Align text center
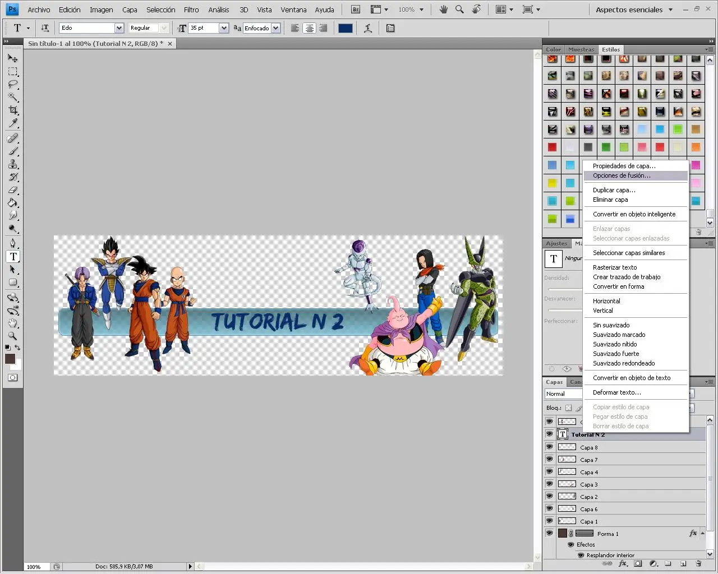This screenshot has height=574, width=718. coord(309,28)
